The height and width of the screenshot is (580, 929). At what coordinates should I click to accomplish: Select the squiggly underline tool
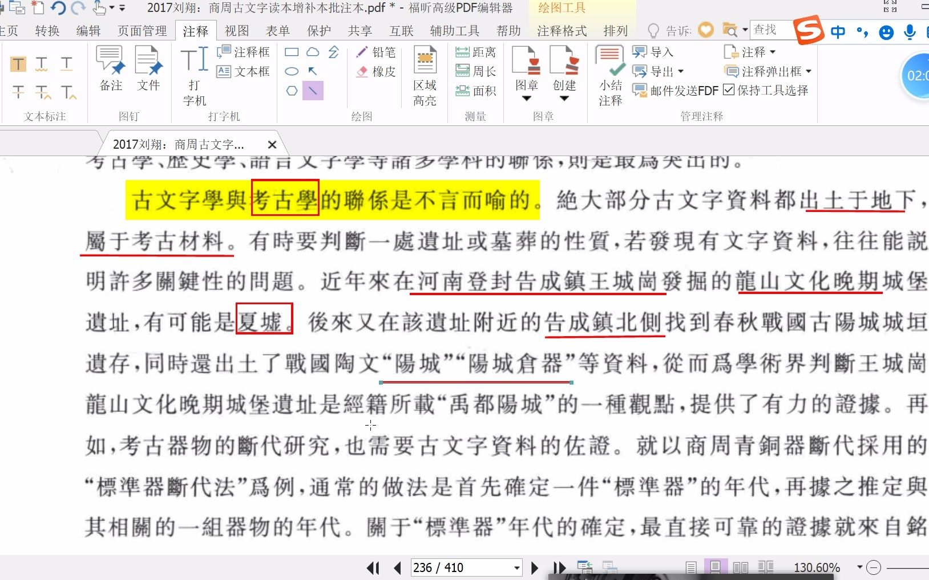[x=42, y=64]
